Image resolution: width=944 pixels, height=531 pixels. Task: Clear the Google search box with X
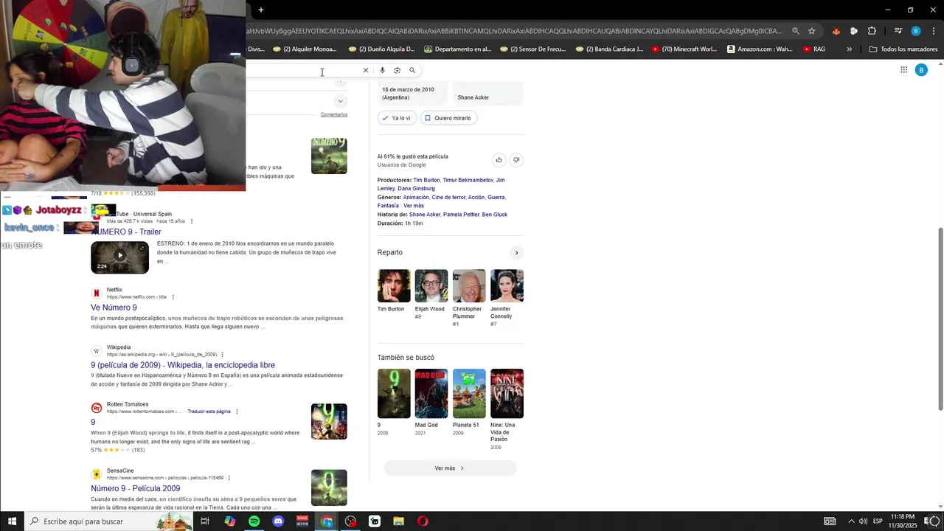click(x=365, y=70)
